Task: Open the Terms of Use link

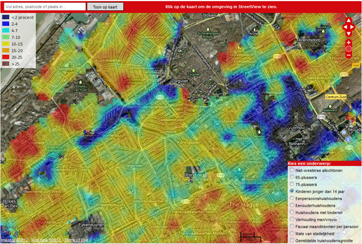Action: tap(75, 240)
